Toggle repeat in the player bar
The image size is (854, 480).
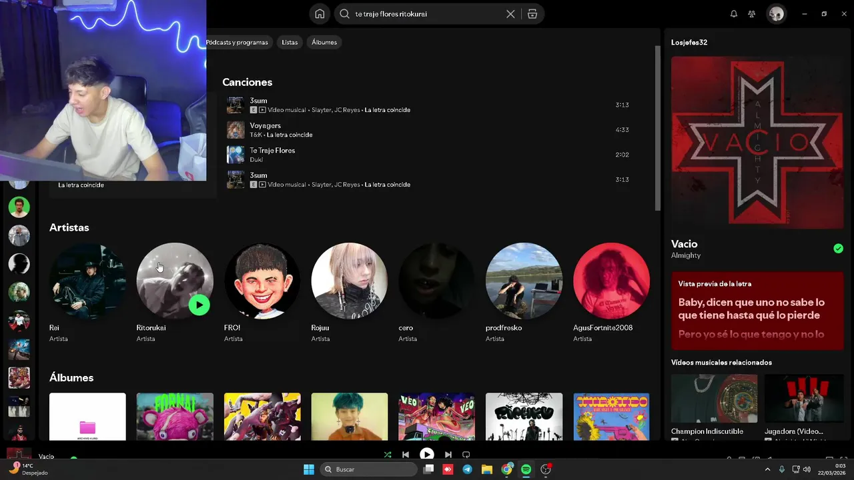[466, 455]
